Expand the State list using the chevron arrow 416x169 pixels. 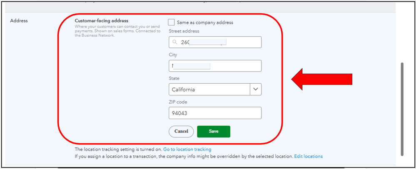256,89
